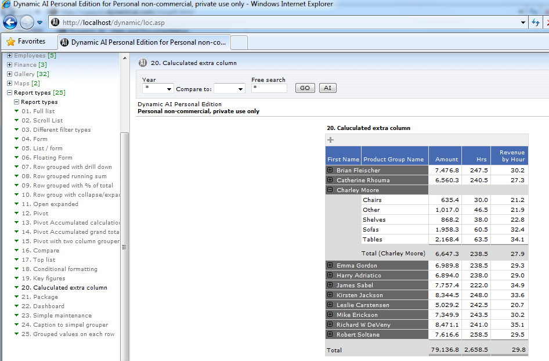Collapse the Charley Moore row
This screenshot has width=549, height=361.
pyautogui.click(x=330, y=190)
